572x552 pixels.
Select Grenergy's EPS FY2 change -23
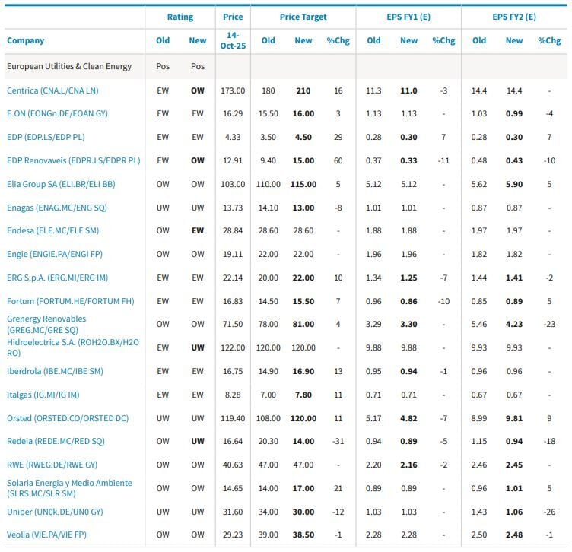(x=549, y=324)
